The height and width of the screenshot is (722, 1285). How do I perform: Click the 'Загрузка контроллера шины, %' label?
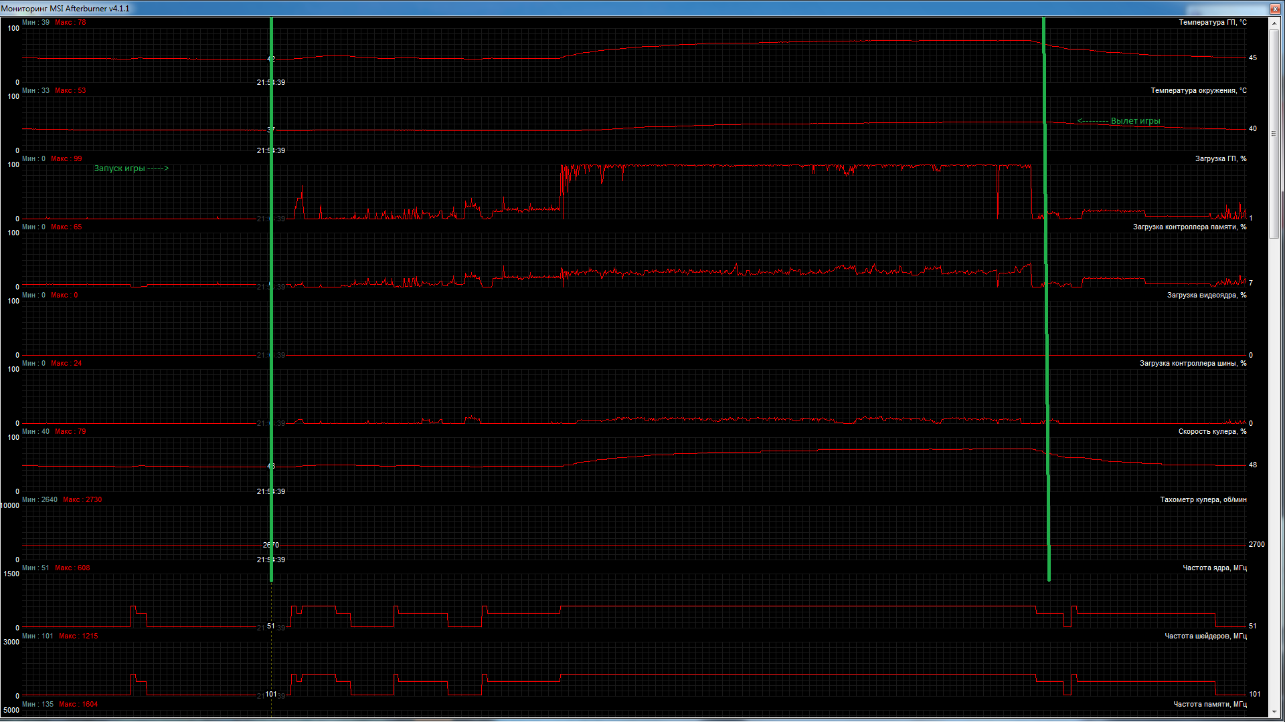pyautogui.click(x=1193, y=364)
